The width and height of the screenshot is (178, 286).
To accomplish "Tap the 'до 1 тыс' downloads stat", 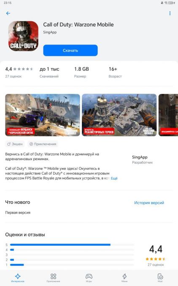I will 49,72.
